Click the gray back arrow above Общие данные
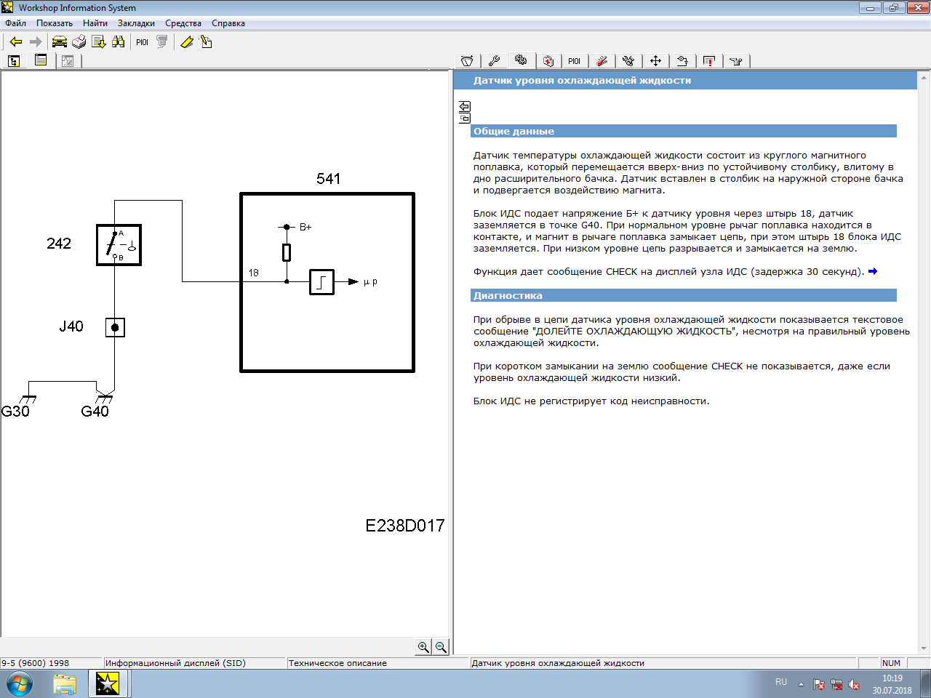 (465, 106)
